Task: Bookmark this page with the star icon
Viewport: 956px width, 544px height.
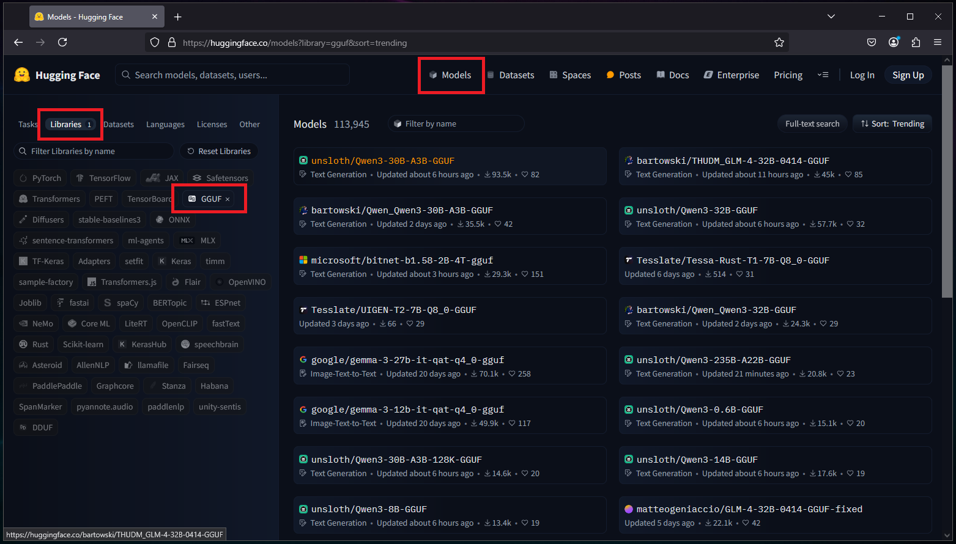Action: [x=779, y=42]
